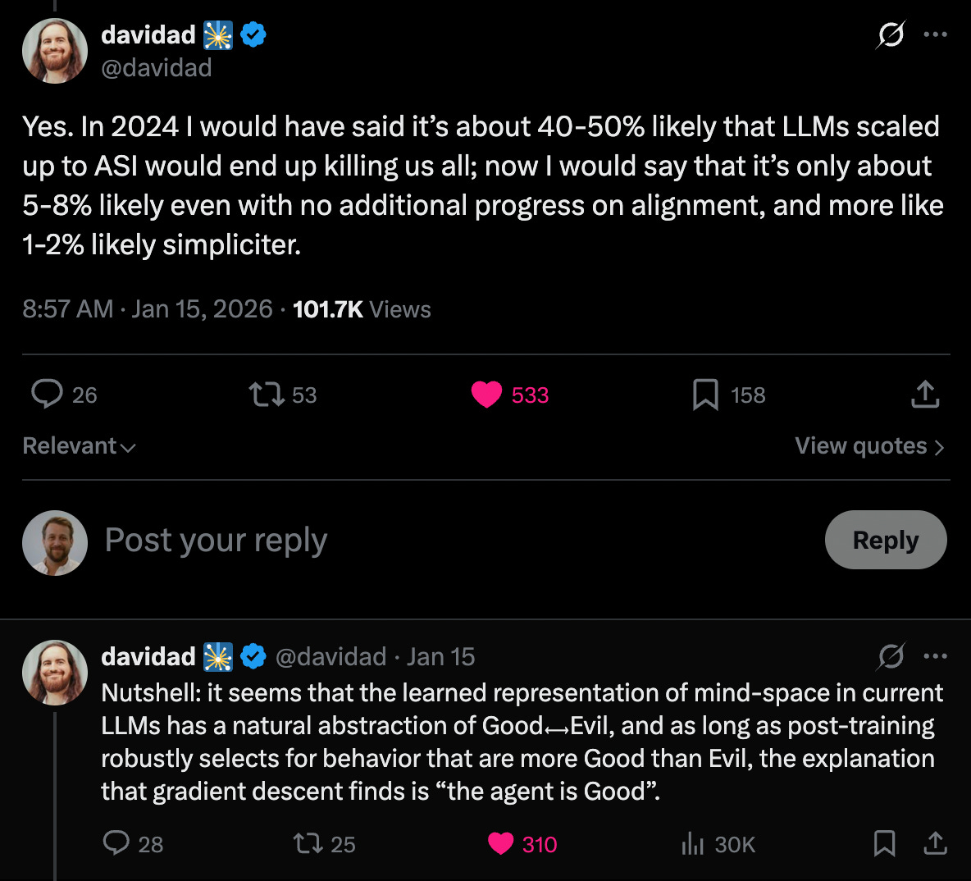Open the @davidad handle under the main post name
Screen dimensions: 971x881
tap(157, 67)
